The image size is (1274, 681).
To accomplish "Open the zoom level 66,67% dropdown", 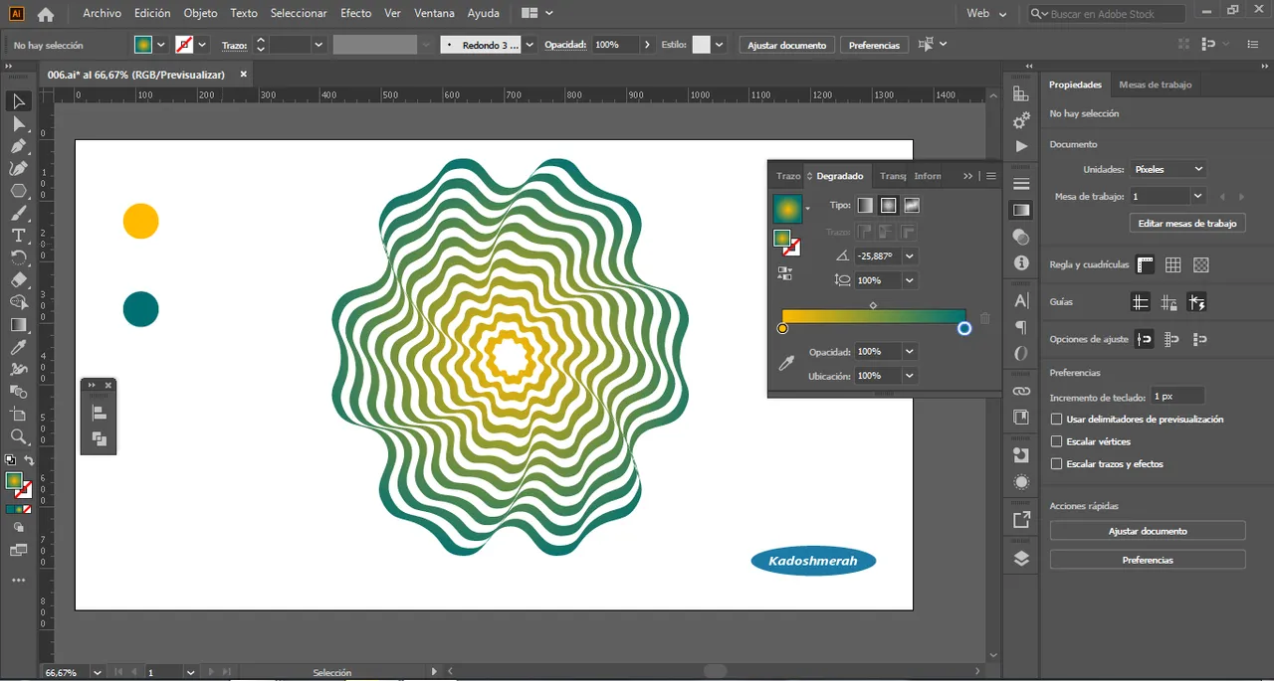I will [97, 672].
